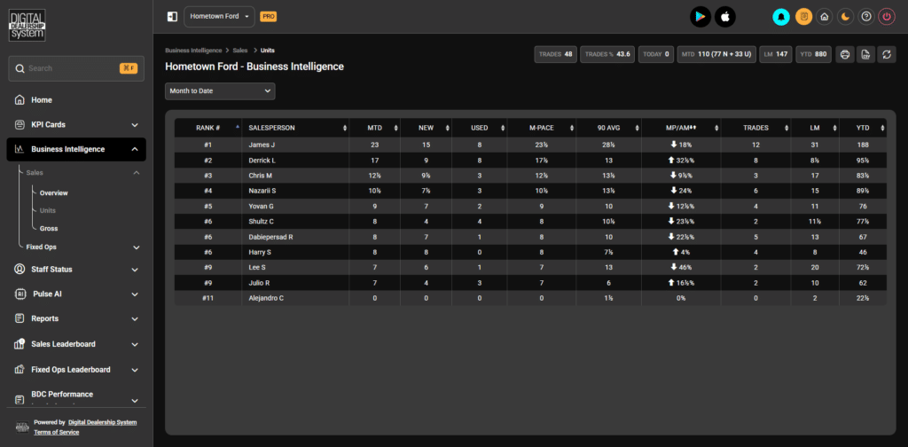The width and height of the screenshot is (908, 447).
Task: Click the Sales Leaderboard icon
Action: [x=20, y=344]
